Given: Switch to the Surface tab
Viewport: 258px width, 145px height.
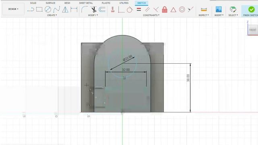Looking at the screenshot, I should (x=50, y=3).
